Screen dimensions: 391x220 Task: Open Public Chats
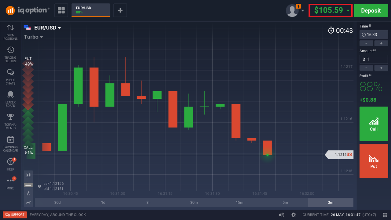pyautogui.click(x=10, y=77)
